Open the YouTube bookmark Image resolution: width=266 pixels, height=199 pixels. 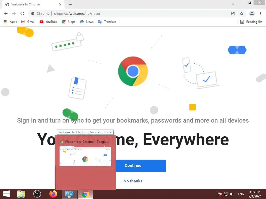coord(49,22)
